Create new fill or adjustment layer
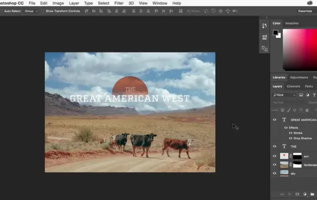Image resolution: width=317 pixels, height=200 pixels. click(x=305, y=194)
